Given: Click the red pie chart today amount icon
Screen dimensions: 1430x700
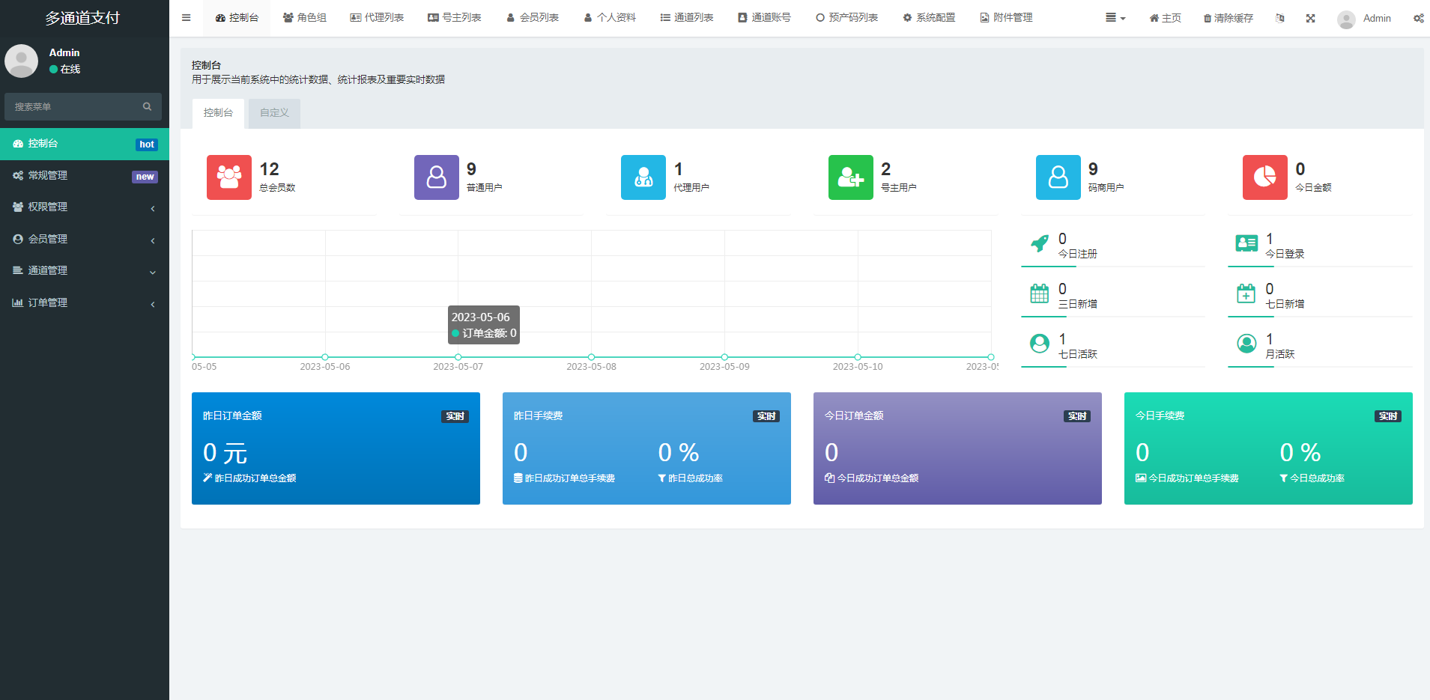Looking at the screenshot, I should (1264, 177).
